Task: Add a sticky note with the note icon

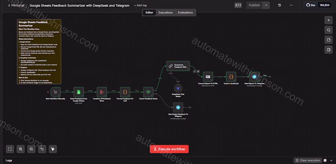Action: (x=328, y=40)
